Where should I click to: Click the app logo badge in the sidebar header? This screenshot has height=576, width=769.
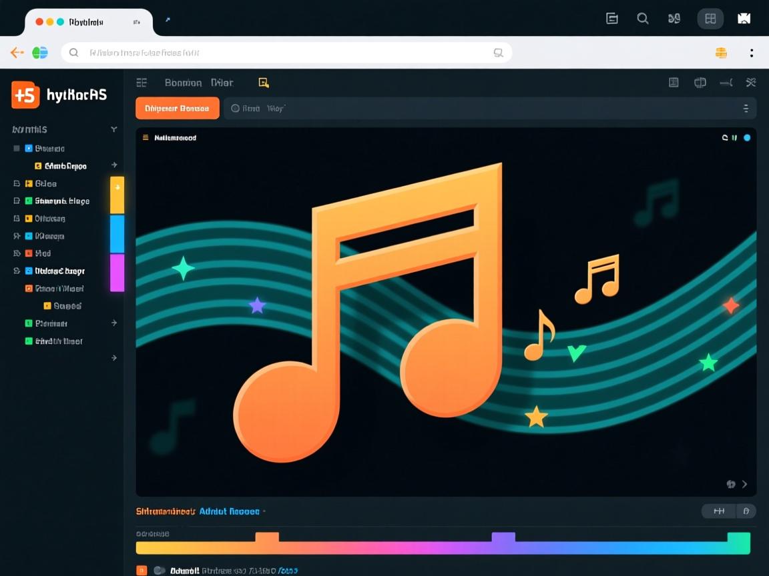click(x=25, y=95)
